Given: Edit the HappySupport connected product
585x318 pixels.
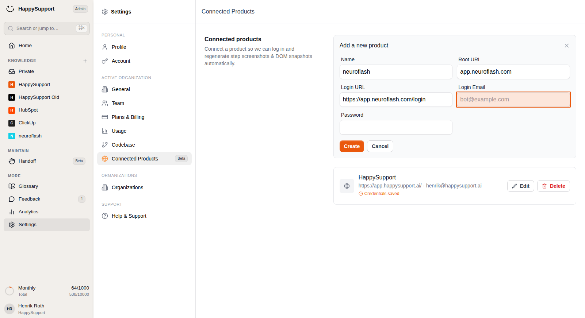Looking at the screenshot, I should (x=521, y=186).
